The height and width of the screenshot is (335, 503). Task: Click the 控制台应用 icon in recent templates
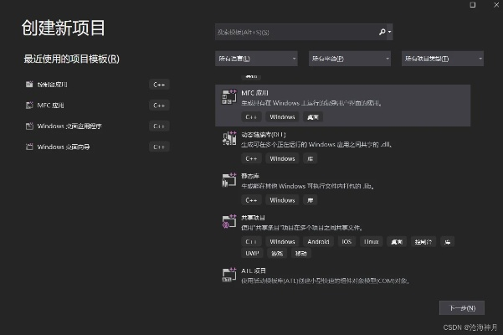(30, 85)
